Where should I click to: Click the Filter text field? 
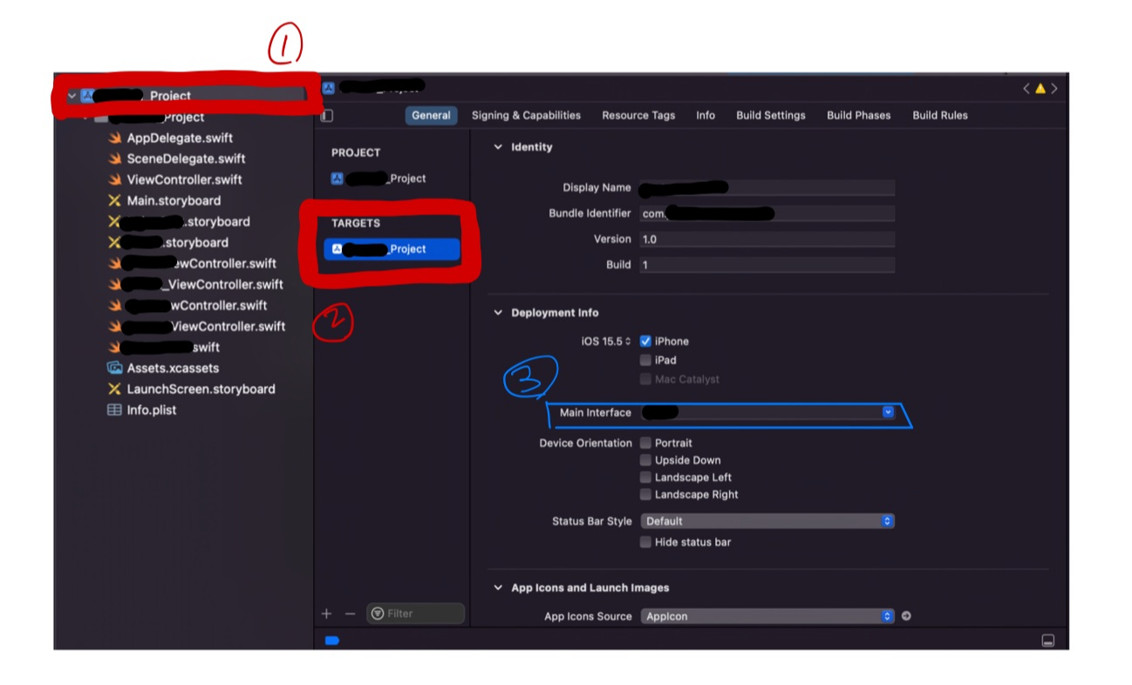[x=416, y=614]
